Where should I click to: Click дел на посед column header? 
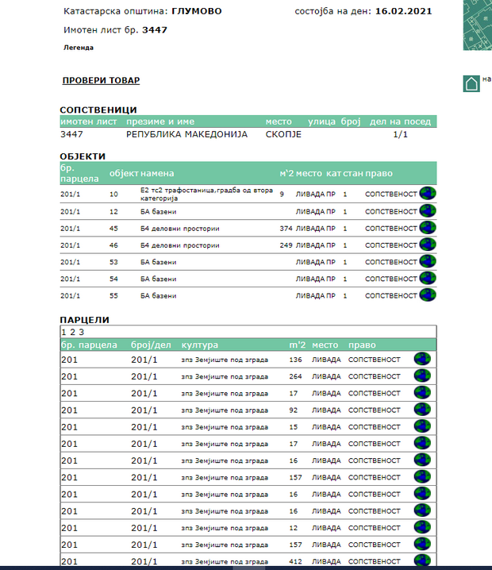pyautogui.click(x=401, y=121)
